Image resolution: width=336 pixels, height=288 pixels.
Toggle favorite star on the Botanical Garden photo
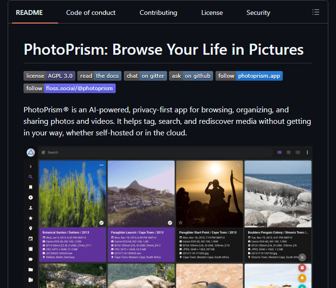click(x=44, y=223)
